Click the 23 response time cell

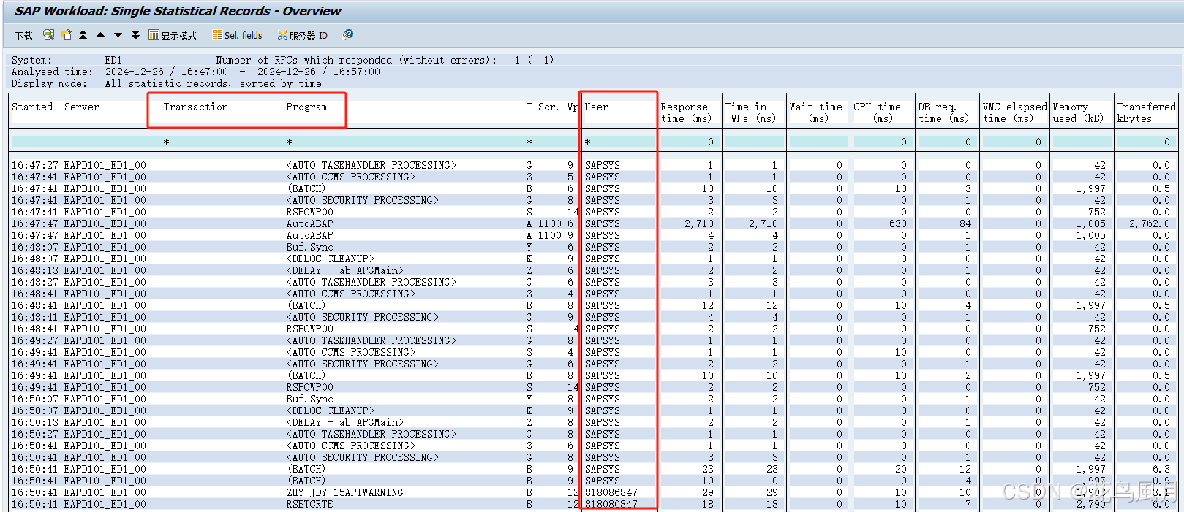[707, 469]
